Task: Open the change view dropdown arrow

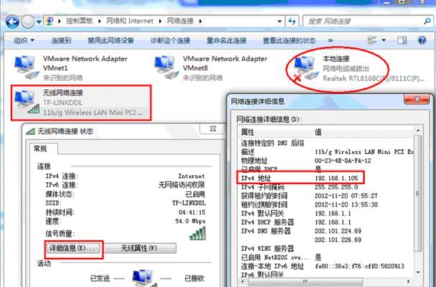Action: [x=383, y=40]
